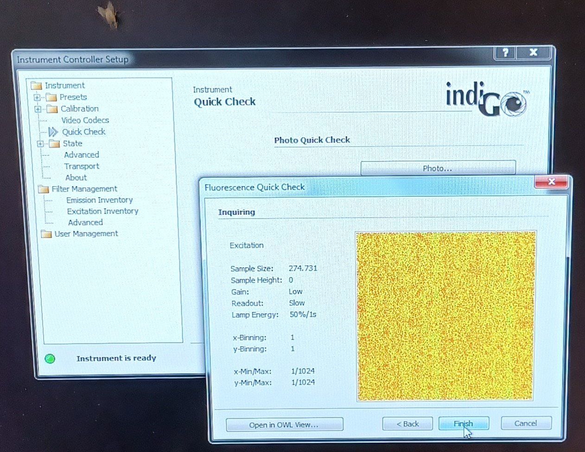
Task: Open the About tree item
Action: (76, 178)
